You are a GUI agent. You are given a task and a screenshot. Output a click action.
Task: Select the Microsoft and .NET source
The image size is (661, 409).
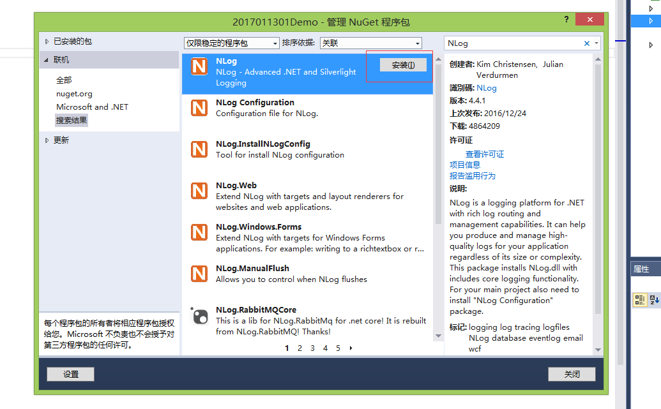pos(92,107)
